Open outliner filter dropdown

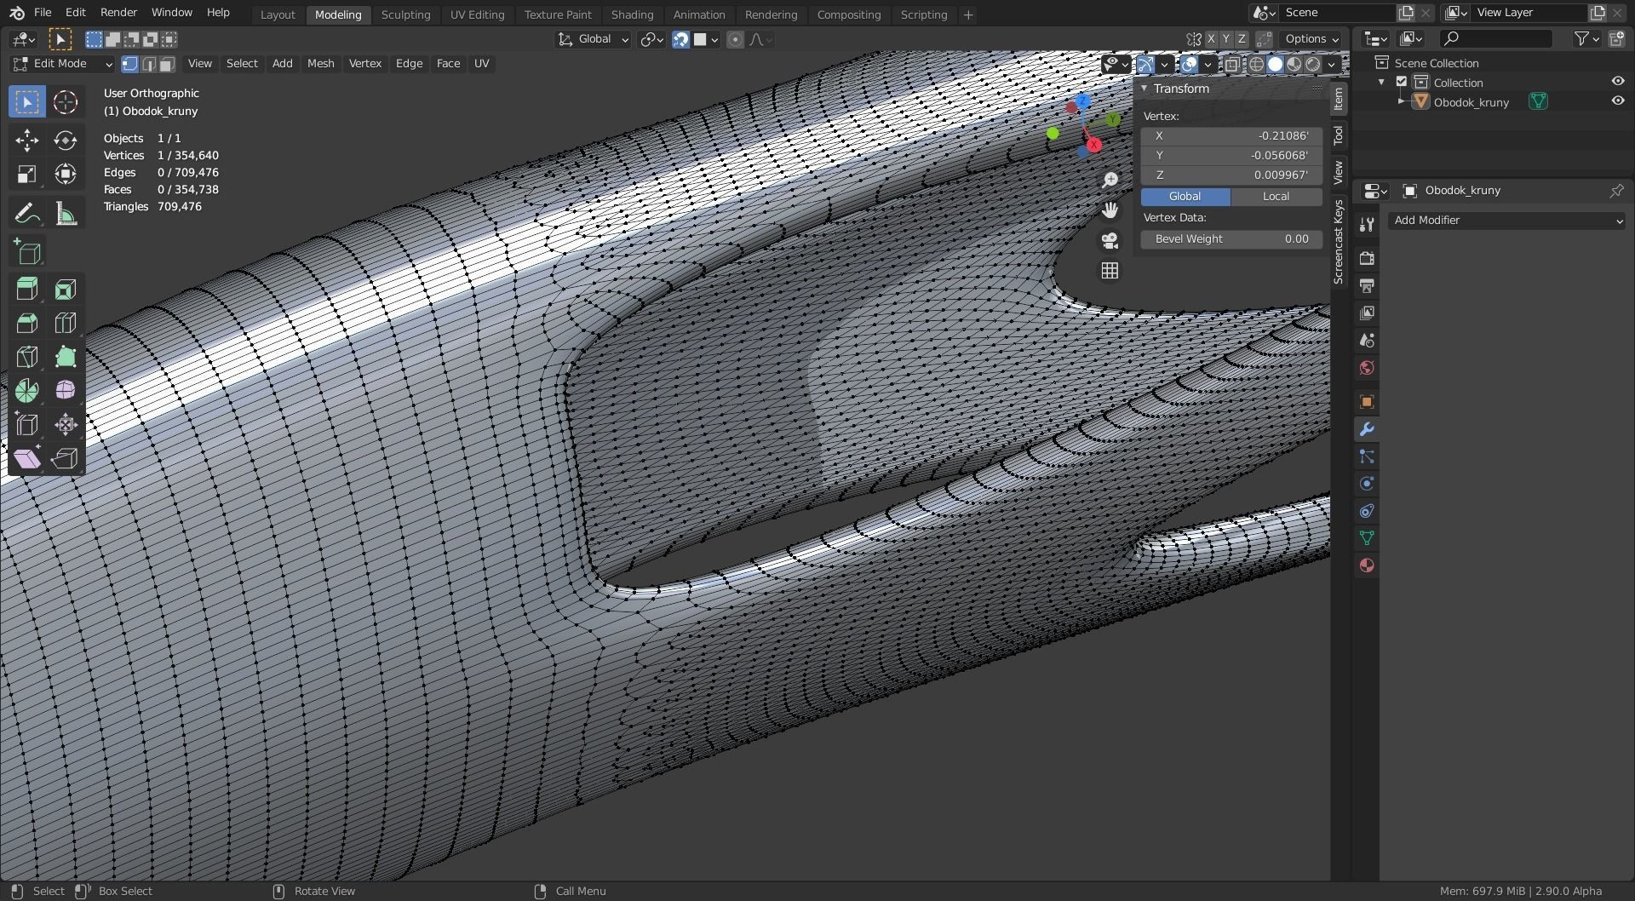click(1586, 38)
